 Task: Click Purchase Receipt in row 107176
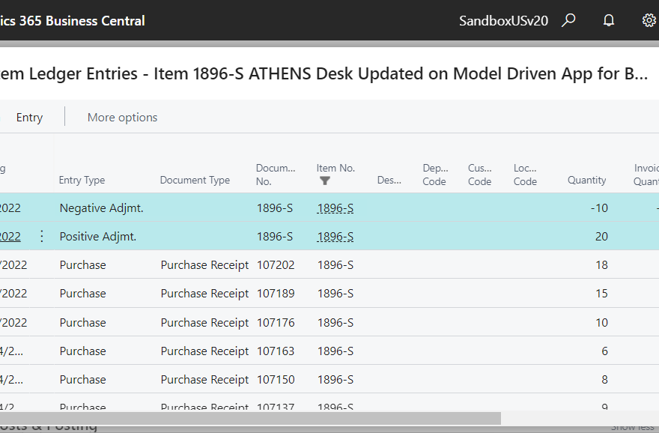(x=204, y=322)
